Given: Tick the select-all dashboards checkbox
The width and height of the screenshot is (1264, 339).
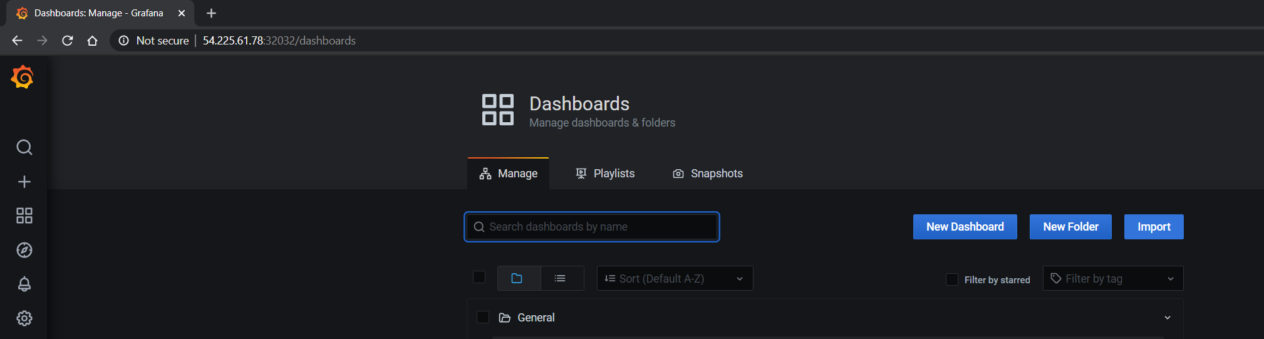Looking at the screenshot, I should (479, 277).
